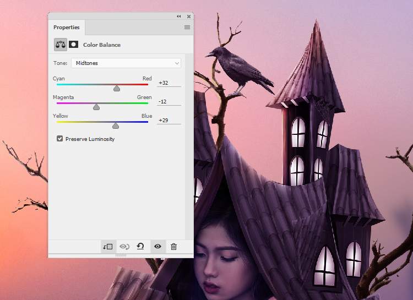The width and height of the screenshot is (413, 300).
Task: Open the Tone dropdown showing Midtones
Action: click(126, 63)
